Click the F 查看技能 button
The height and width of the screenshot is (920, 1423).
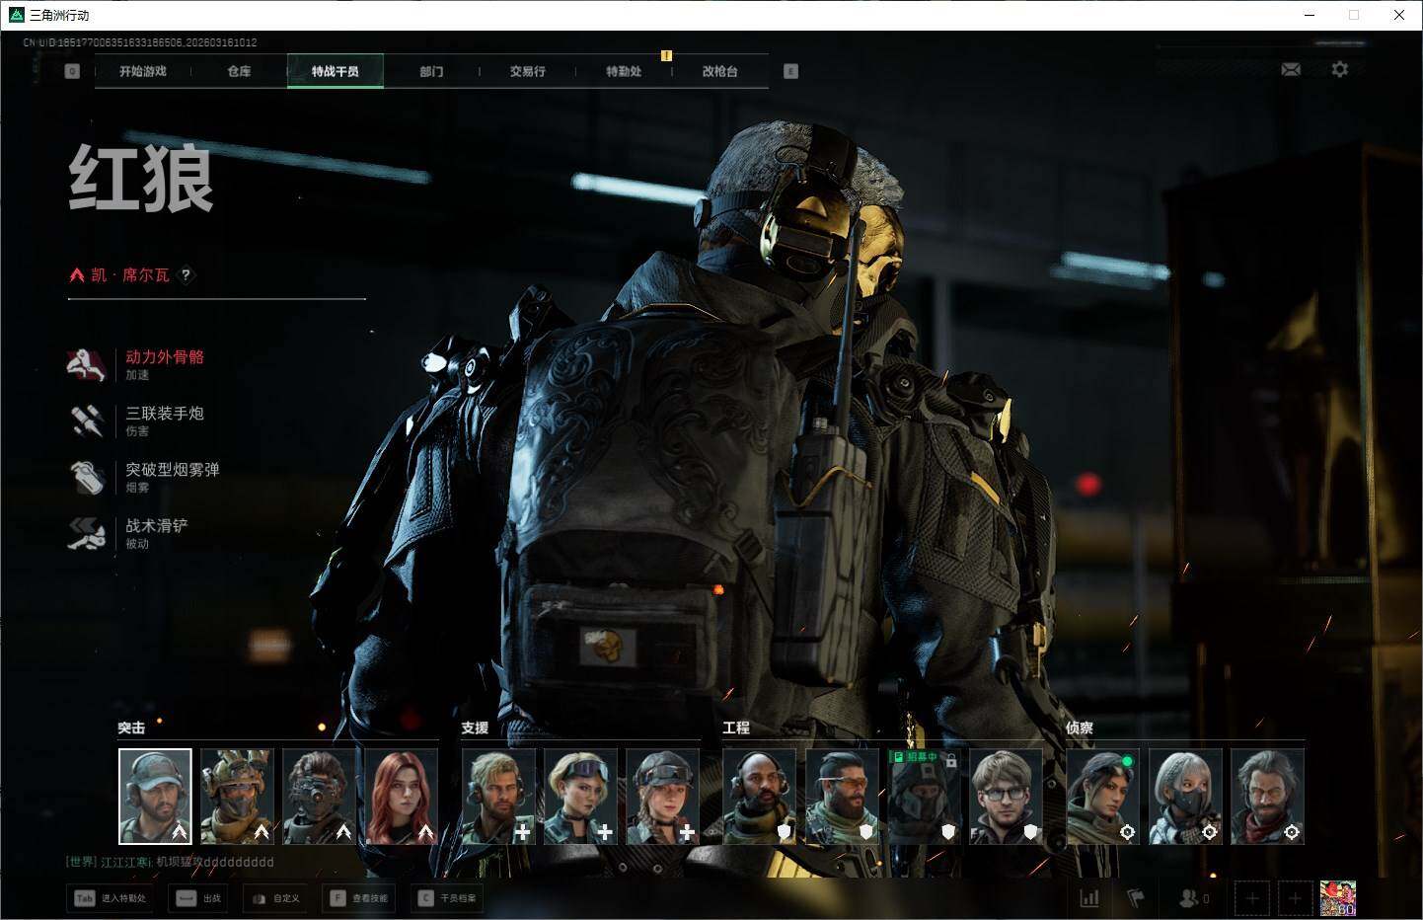coord(359,898)
